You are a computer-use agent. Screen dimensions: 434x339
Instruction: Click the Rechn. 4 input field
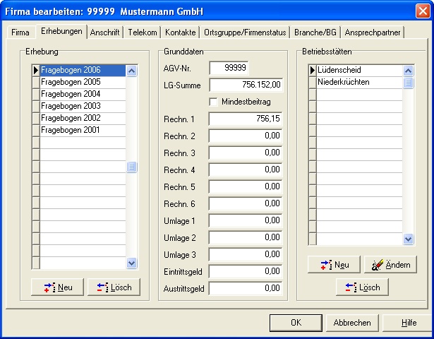coord(246,169)
